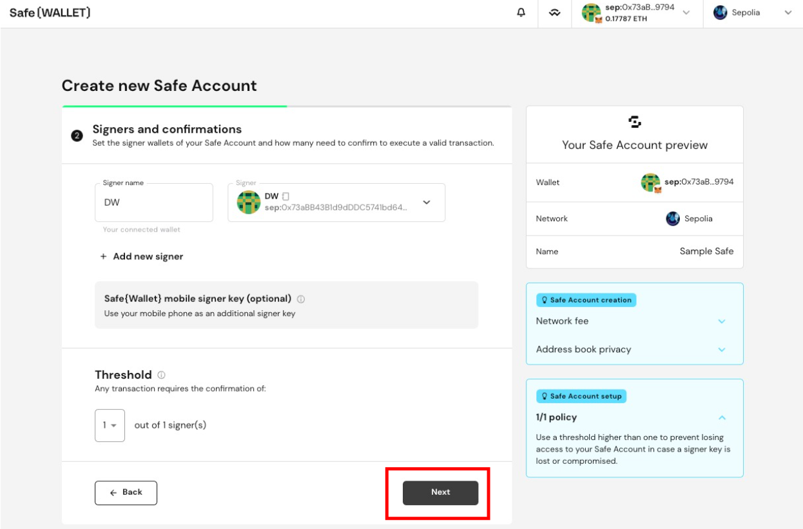This screenshot has height=529, width=803.
Task: Click the Safe Account creation tag
Action: [586, 300]
